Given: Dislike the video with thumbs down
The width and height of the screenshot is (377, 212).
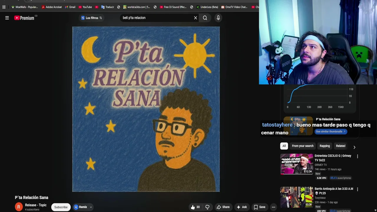Looking at the screenshot, I should click(x=207, y=207).
